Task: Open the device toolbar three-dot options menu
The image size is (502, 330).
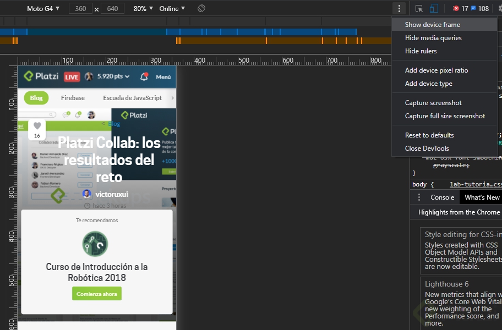Action: [x=399, y=9]
